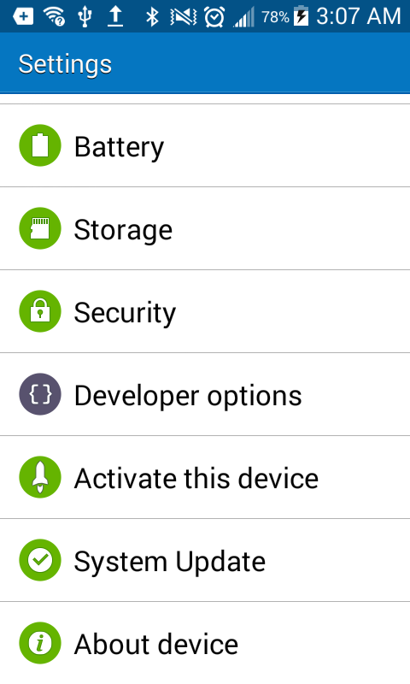Tap the SD card Storage icon
Viewport: 410px width, 684px height.
click(40, 228)
